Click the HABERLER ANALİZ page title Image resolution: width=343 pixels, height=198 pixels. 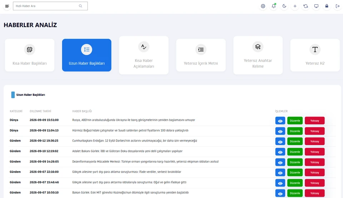click(30, 25)
